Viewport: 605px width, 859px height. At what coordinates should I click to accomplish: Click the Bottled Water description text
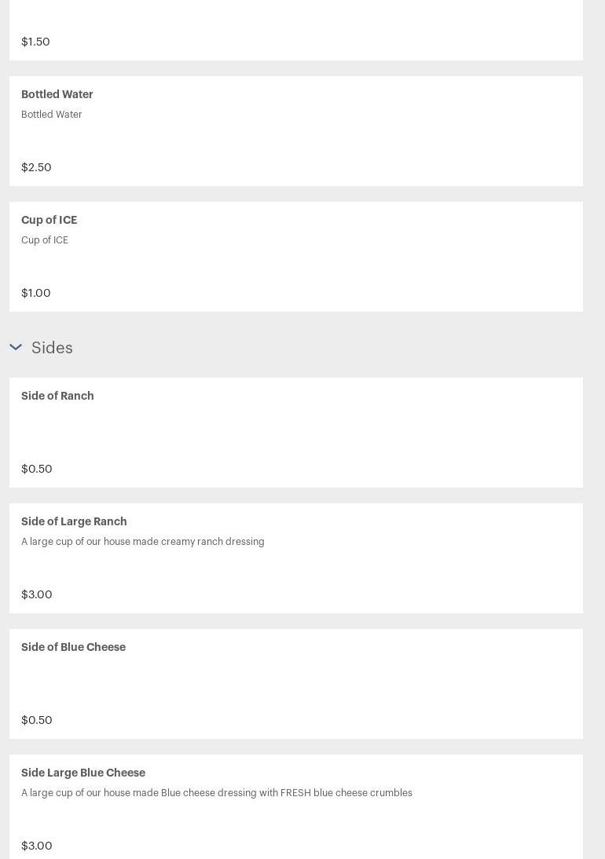[x=52, y=115]
